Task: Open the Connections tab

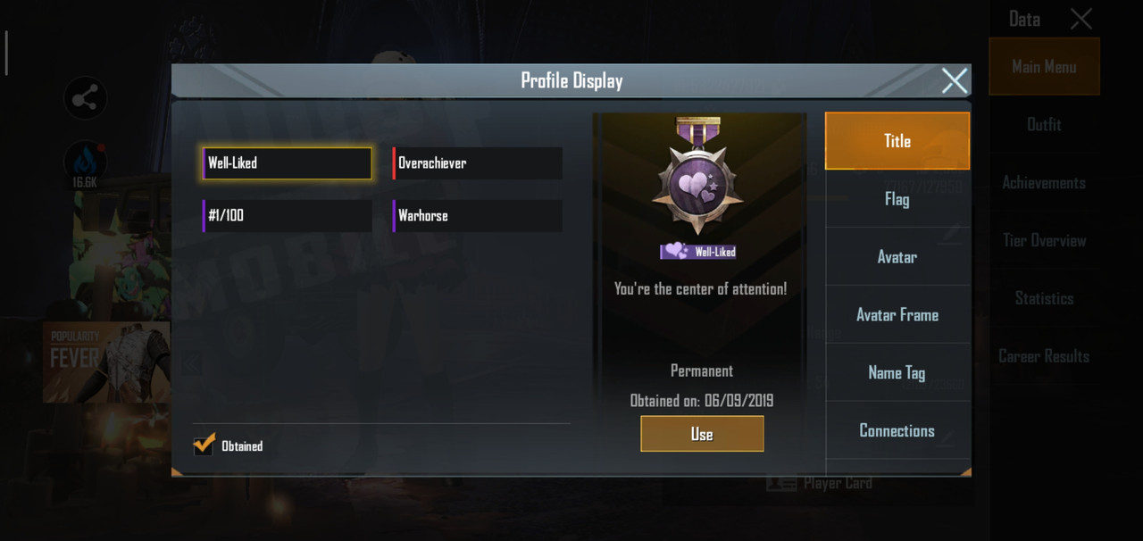Action: tap(897, 431)
